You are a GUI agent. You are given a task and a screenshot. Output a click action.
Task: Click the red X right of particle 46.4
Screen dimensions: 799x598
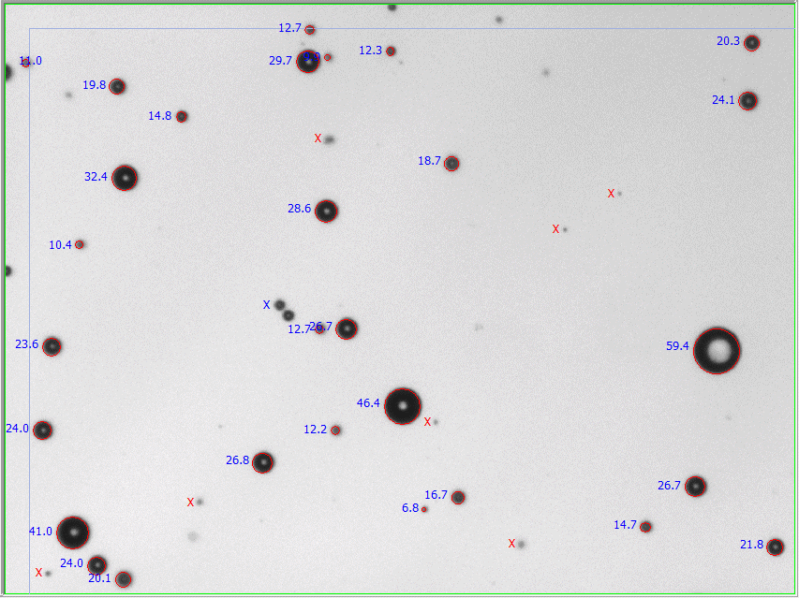click(427, 422)
